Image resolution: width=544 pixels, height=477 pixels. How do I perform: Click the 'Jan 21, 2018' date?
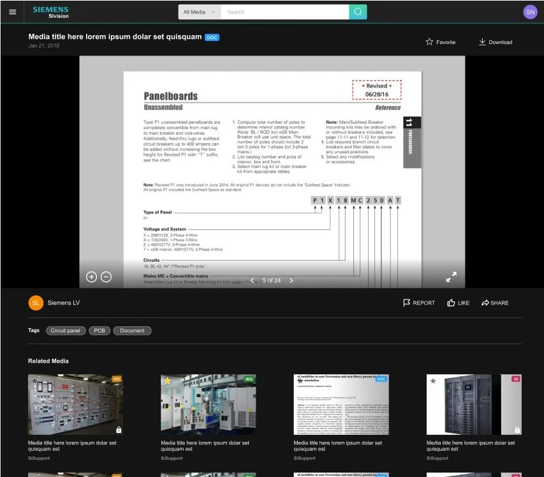point(44,45)
